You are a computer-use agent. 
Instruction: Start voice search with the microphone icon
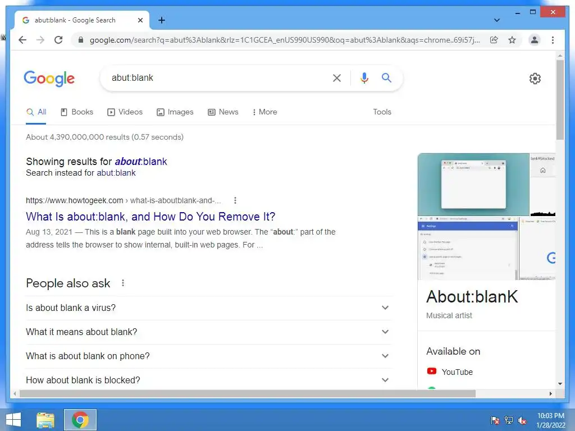coord(364,77)
